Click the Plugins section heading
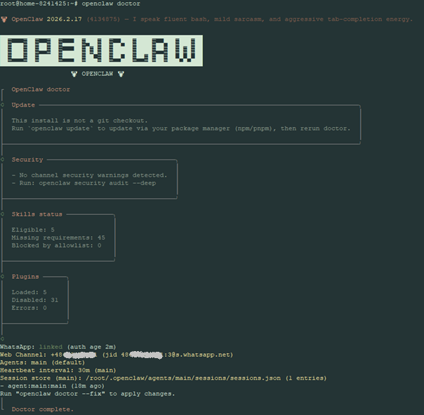424x415 pixels. 25,277
